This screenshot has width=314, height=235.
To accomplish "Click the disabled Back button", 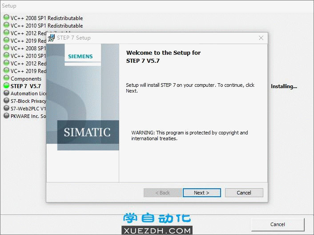I will (x=163, y=193).
